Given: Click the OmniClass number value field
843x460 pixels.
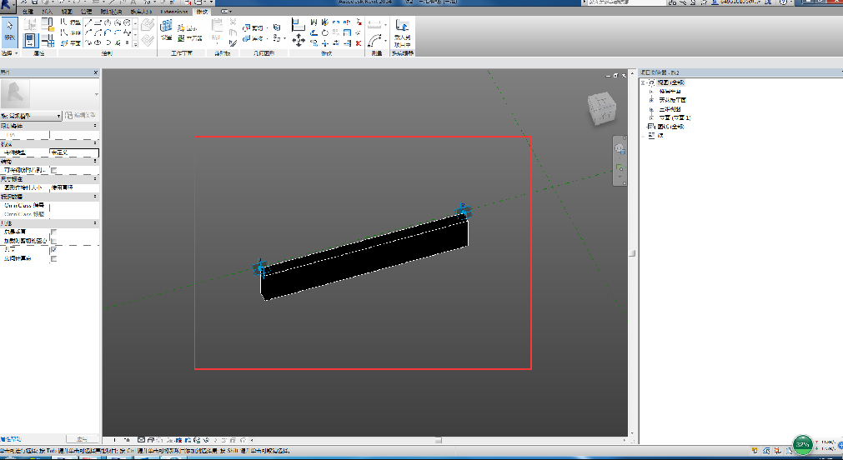Looking at the screenshot, I should pyautogui.click(x=74, y=205).
